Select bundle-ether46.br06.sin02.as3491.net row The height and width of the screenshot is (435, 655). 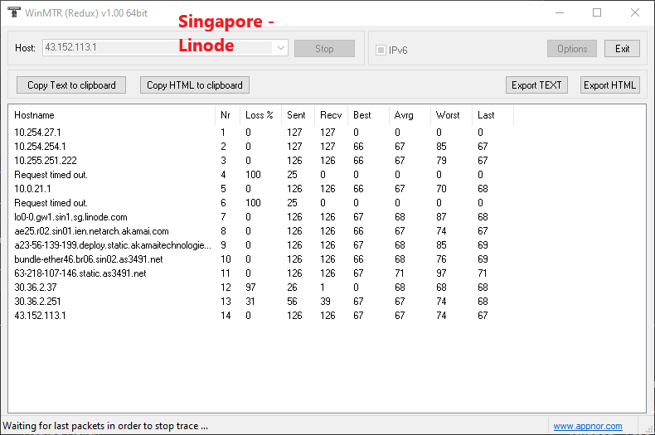coord(261,259)
